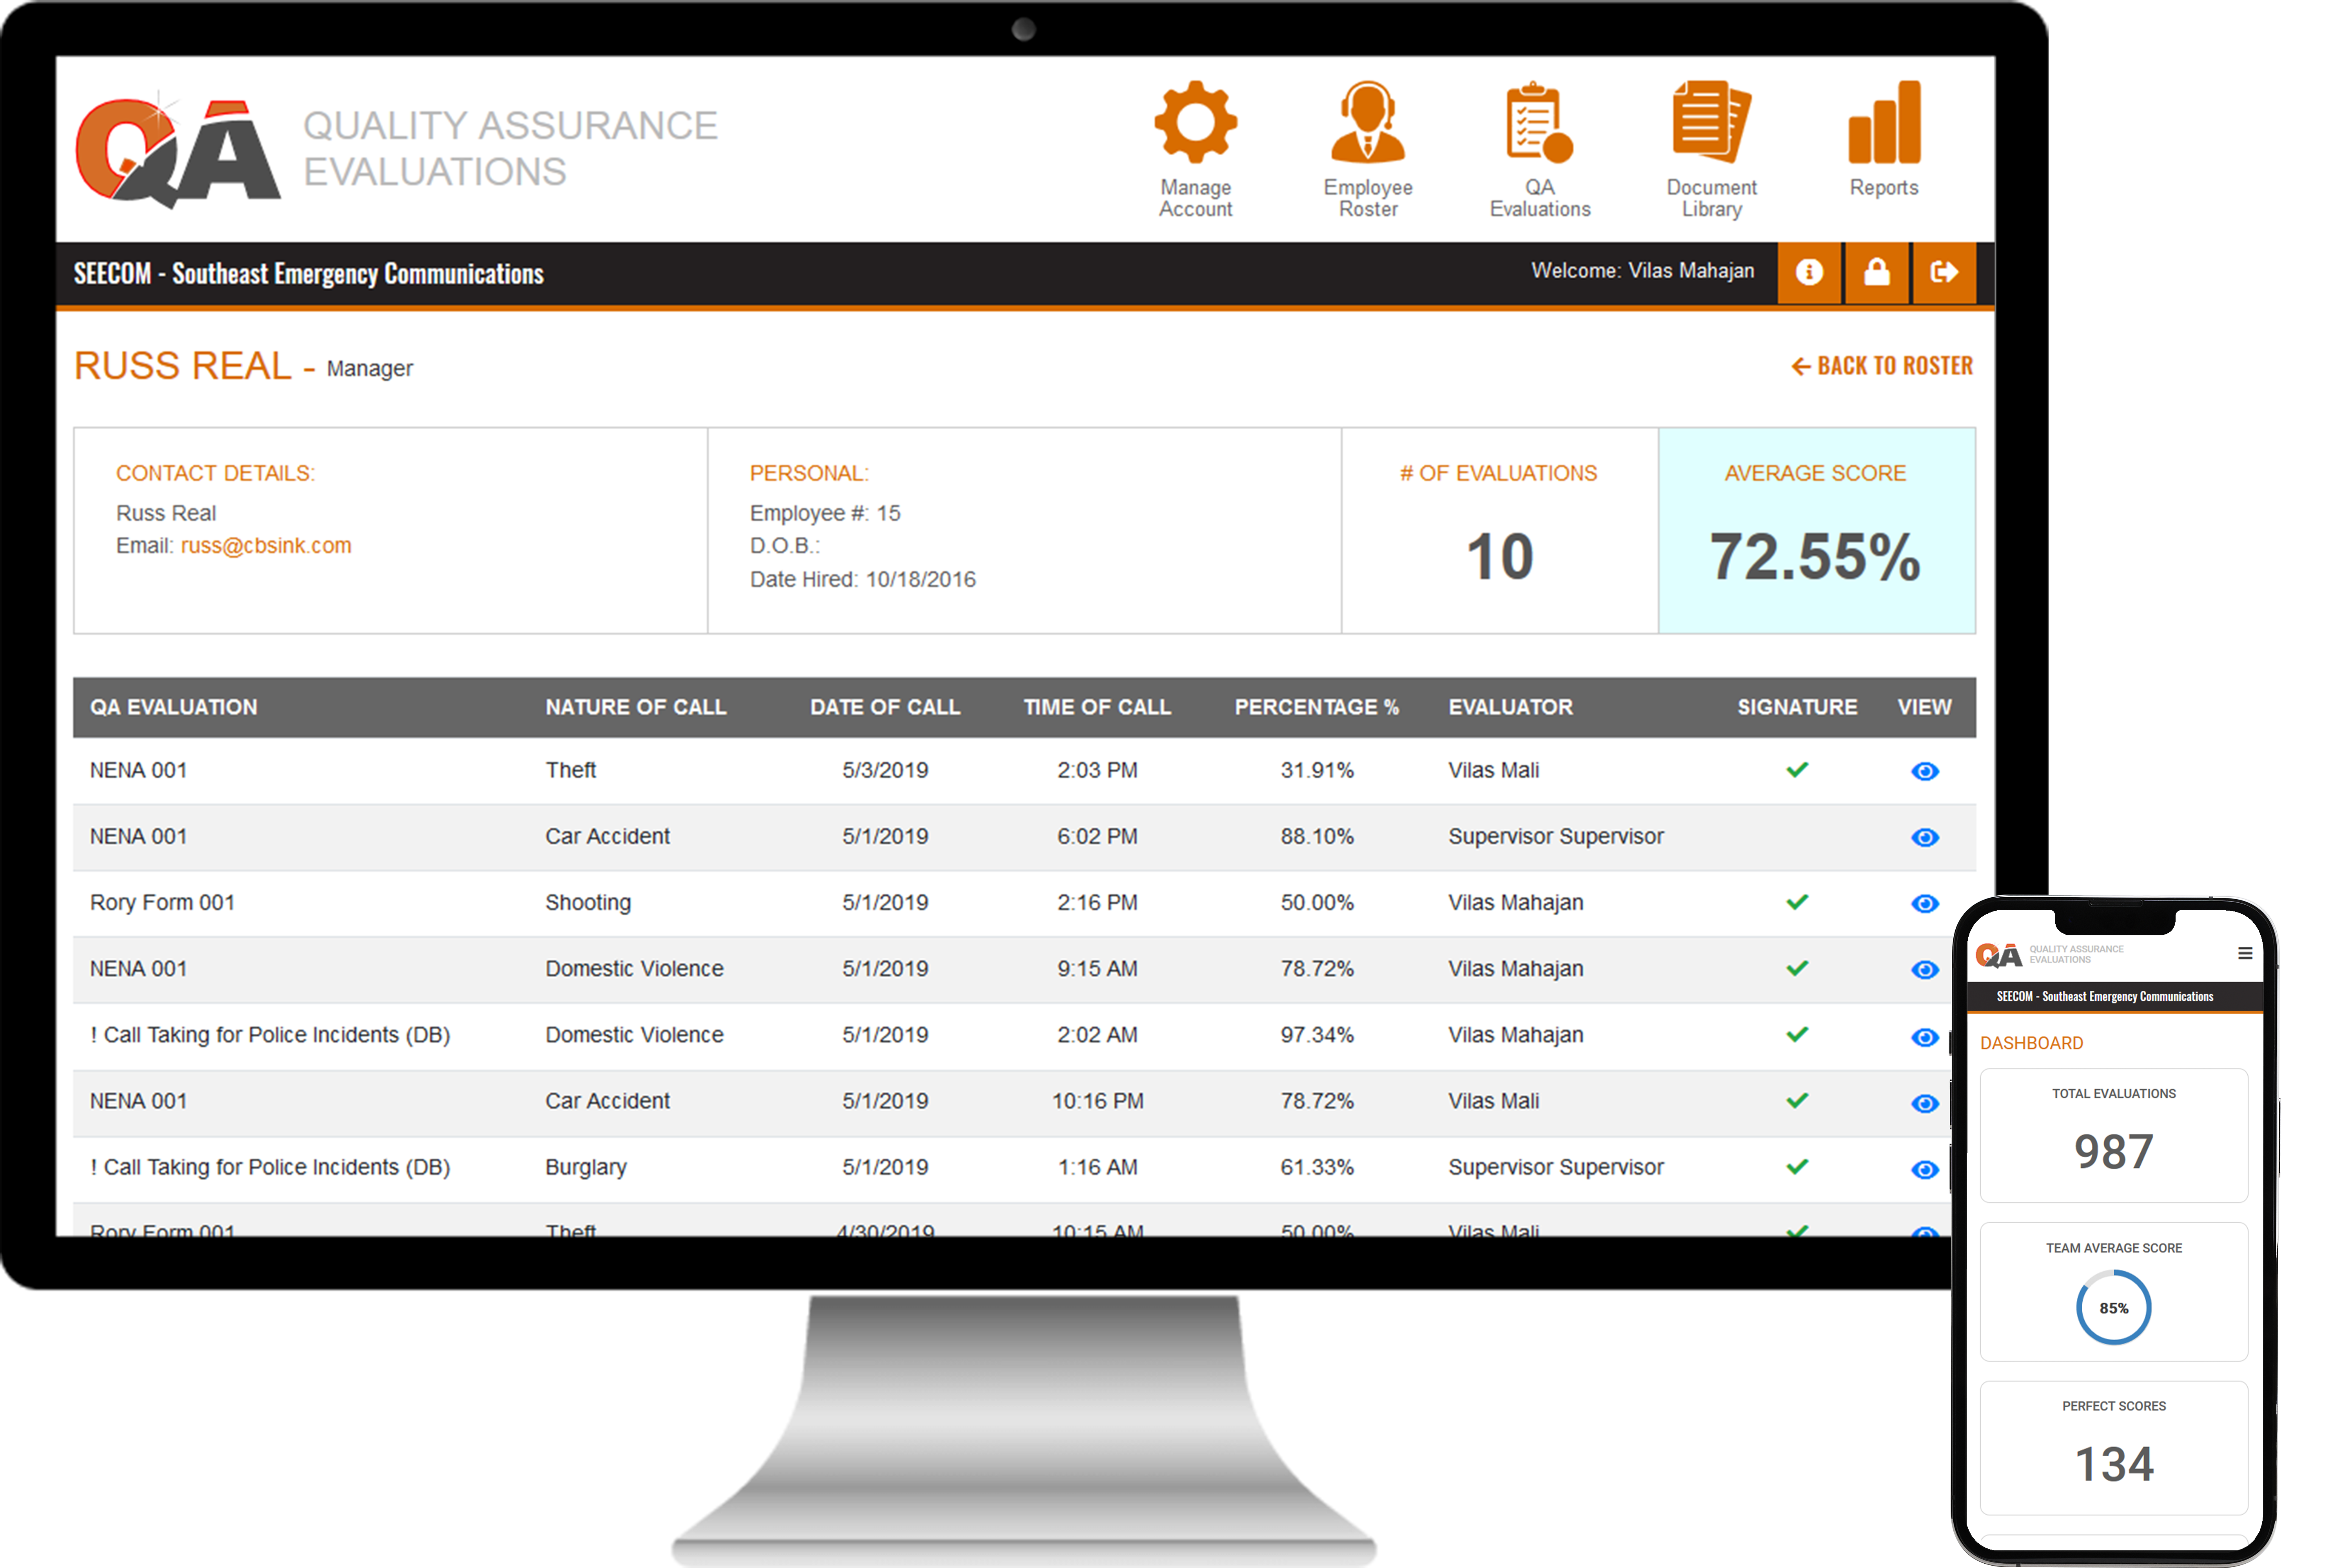This screenshot has width=2352, height=1568.
Task: Click the Welcome: Vilas Mahajan text
Action: pyautogui.click(x=1642, y=271)
